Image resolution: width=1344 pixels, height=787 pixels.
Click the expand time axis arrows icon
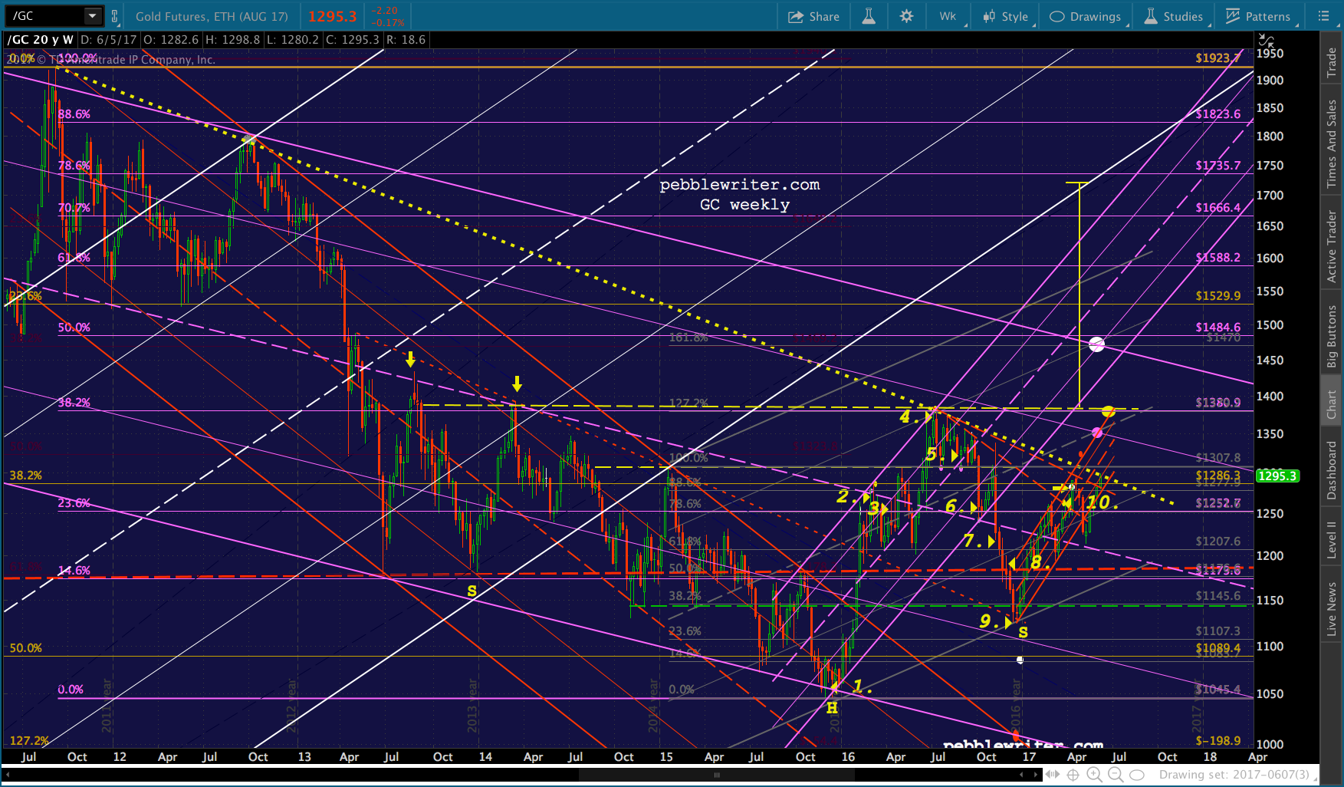click(1053, 775)
